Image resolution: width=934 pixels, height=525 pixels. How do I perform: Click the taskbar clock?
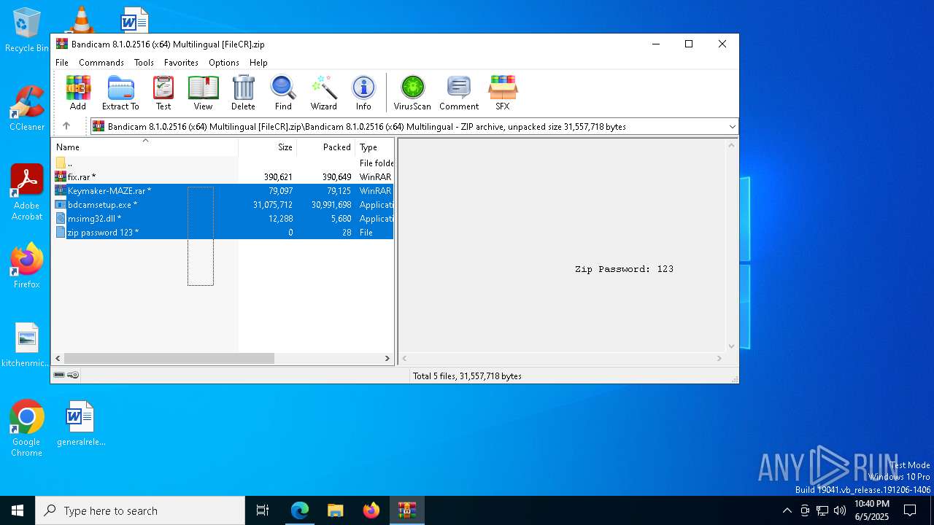pos(872,510)
